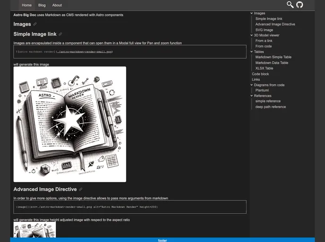Go to the Home tab
The width and height of the screenshot is (325, 242).
[27, 5]
